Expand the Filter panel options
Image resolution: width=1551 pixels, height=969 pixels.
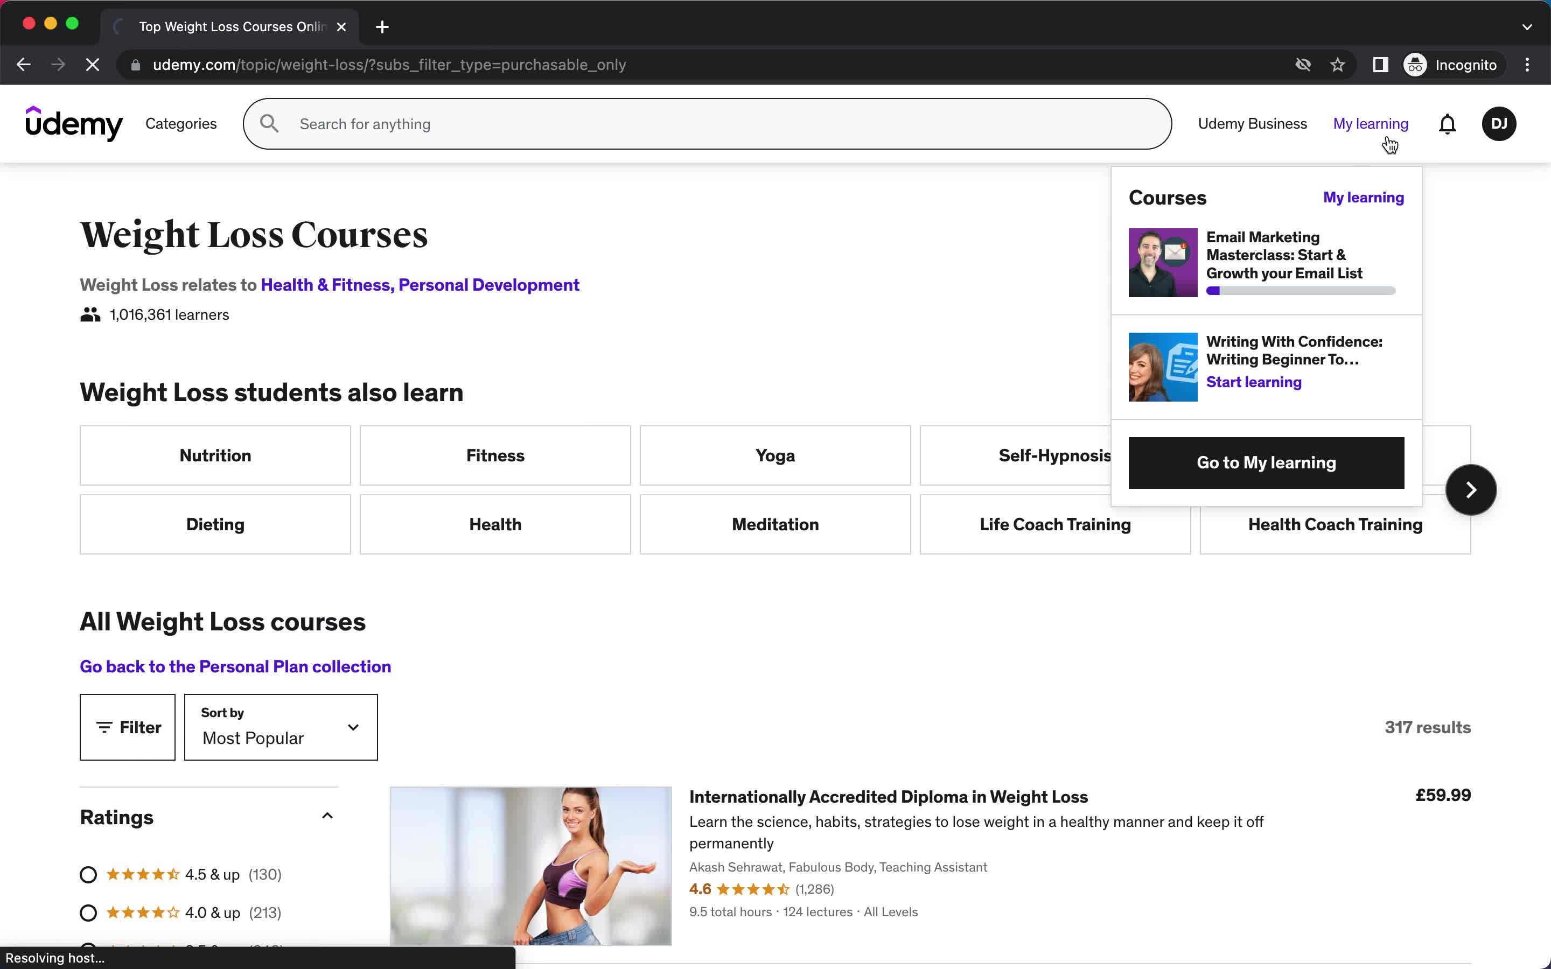127,727
